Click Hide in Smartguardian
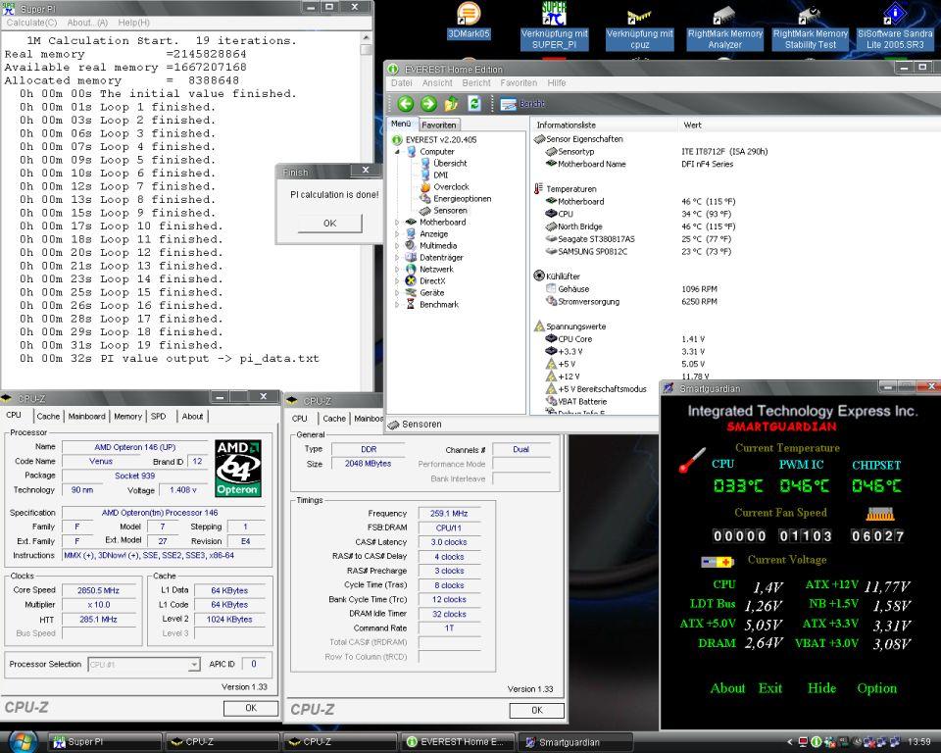The width and height of the screenshot is (941, 753). tap(821, 688)
